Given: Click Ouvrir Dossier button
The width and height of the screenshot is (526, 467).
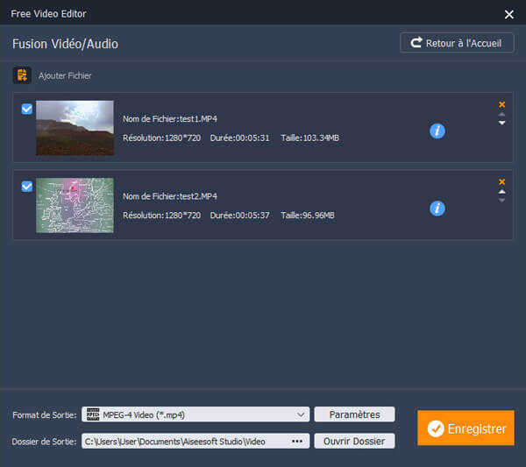Looking at the screenshot, I should (x=354, y=441).
